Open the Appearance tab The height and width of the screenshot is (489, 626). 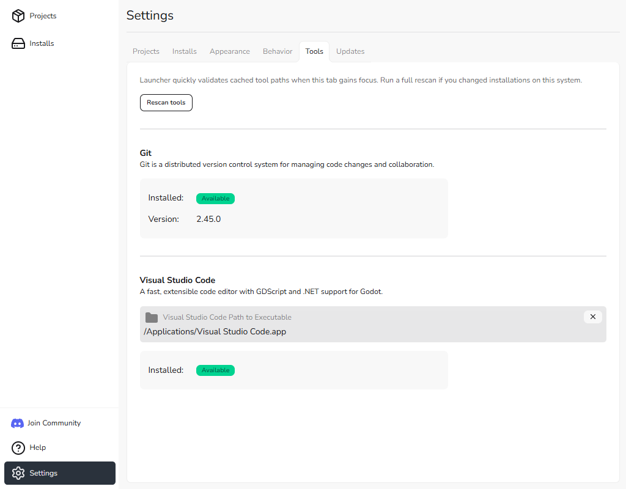pos(230,51)
